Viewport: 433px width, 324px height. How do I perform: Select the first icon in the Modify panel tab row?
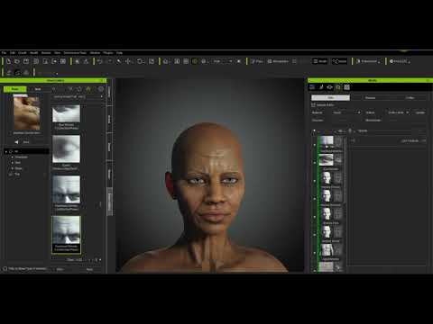coord(312,87)
